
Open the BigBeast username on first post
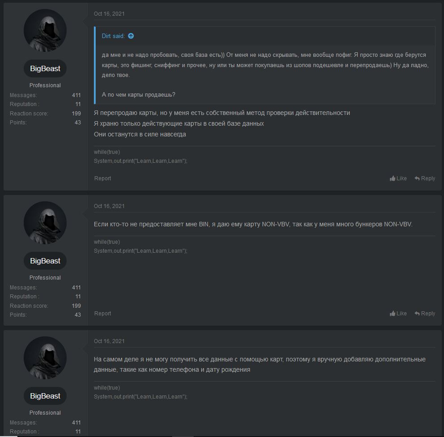tap(45, 68)
